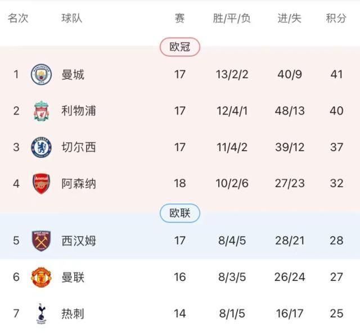Click the Manchester City club crest
Image resolution: width=360 pixels, height=336 pixels.
pos(41,74)
